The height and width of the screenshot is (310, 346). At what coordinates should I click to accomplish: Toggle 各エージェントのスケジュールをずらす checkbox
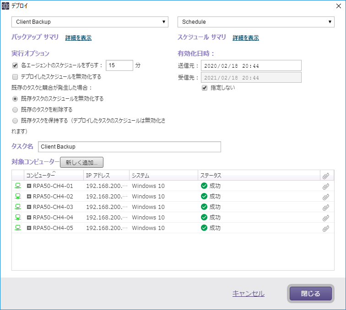tap(15, 65)
